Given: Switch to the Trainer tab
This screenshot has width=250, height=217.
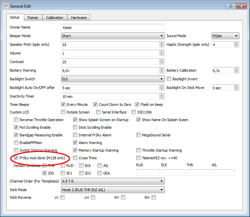Looking at the screenshot, I should (33, 18).
